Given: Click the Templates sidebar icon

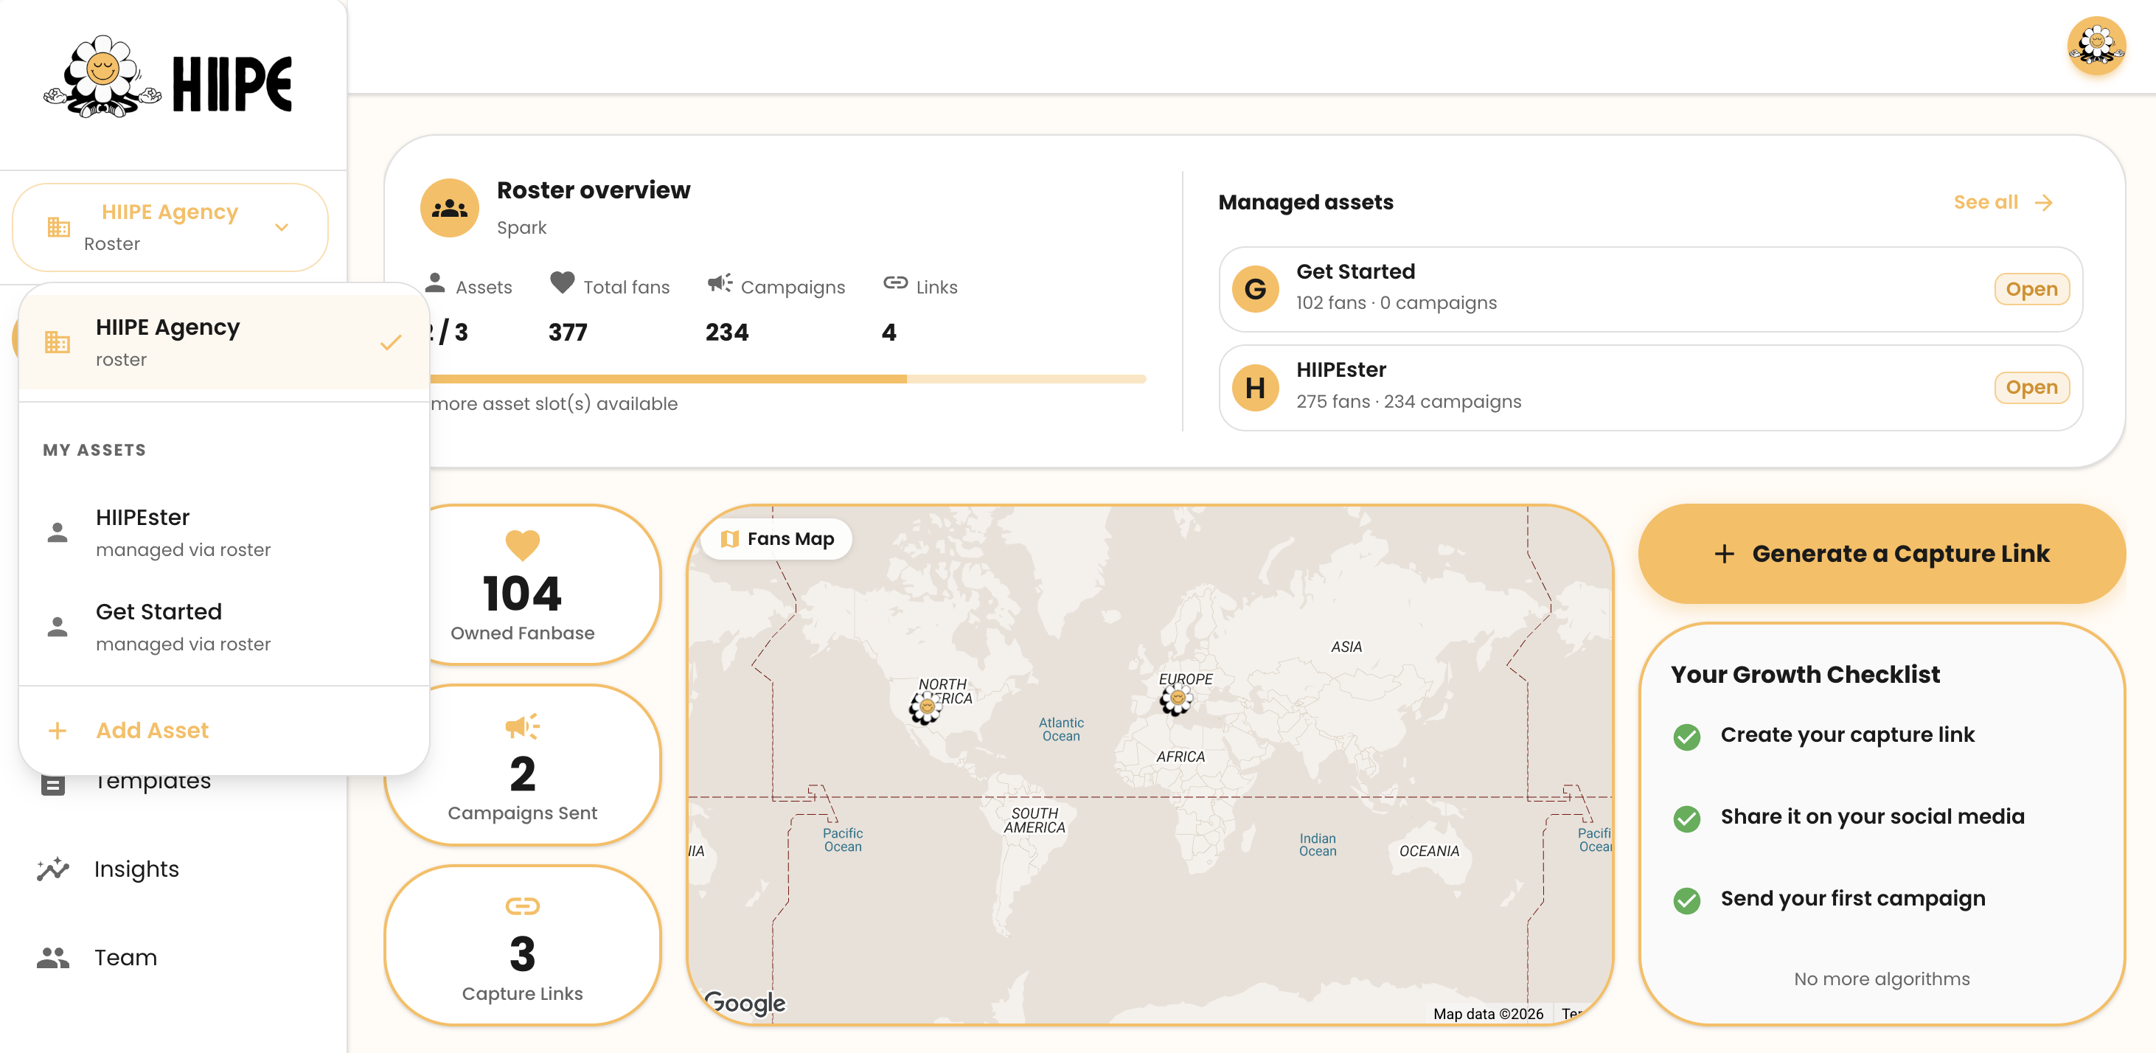Looking at the screenshot, I should [53, 783].
